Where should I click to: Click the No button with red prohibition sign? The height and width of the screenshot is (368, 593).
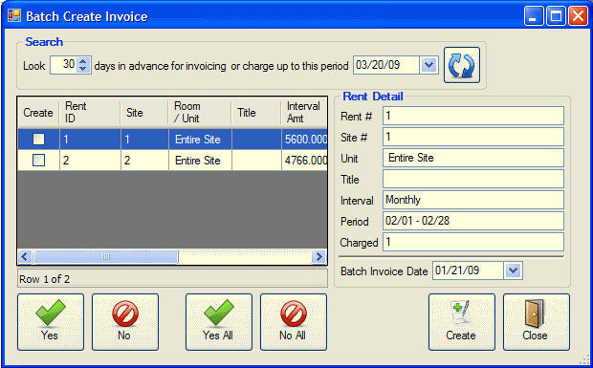click(125, 322)
